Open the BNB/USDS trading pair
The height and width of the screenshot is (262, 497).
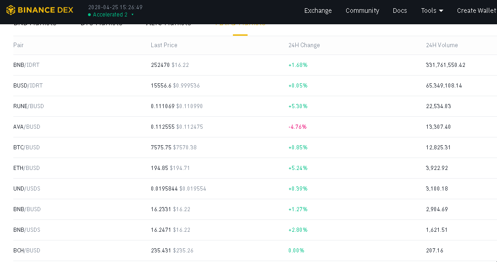coord(27,229)
